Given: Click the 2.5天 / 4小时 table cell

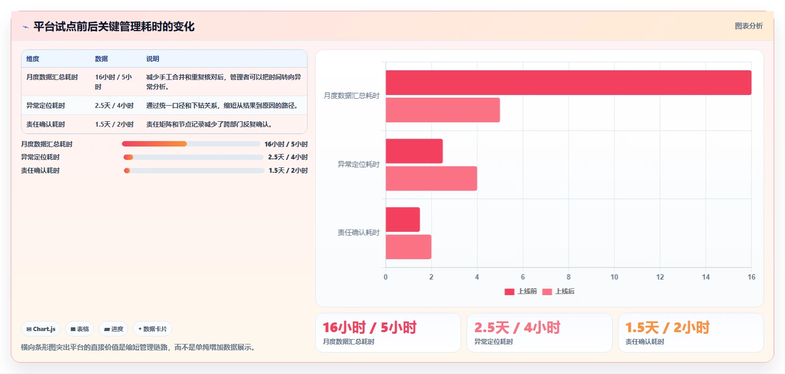Looking at the screenshot, I should [x=114, y=106].
